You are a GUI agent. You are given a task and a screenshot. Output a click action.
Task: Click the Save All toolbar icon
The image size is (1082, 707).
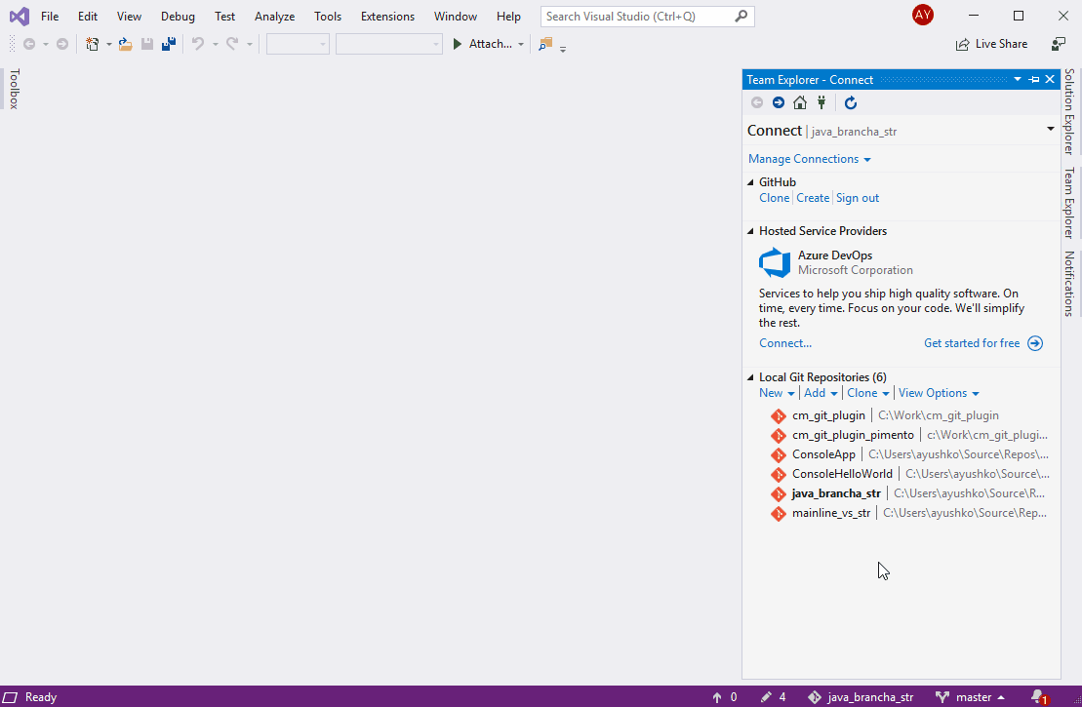[169, 44]
